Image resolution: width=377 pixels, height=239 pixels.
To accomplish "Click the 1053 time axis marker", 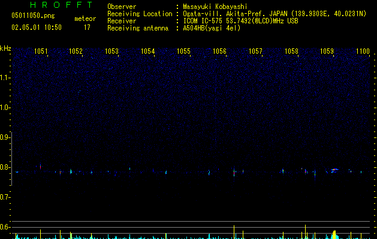I will 112,51.
